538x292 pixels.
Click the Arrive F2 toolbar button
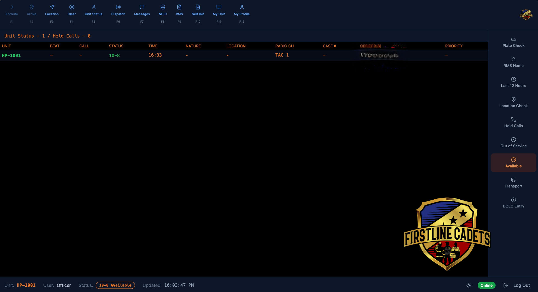pos(32,14)
